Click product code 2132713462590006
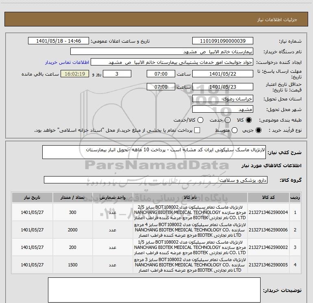This screenshot has width=313, height=303. 268,230
